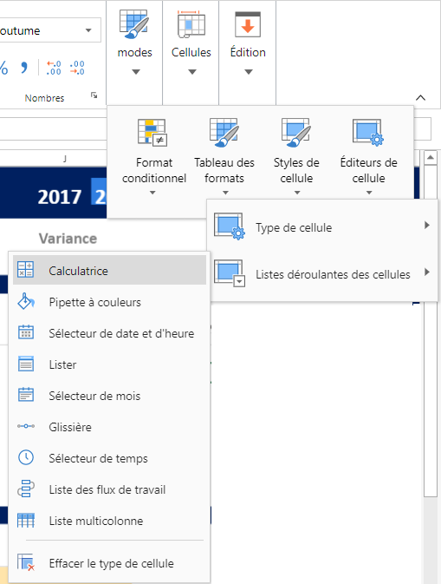Open Éditeurs de cellule menu
Viewport: 441px width, 584px height.
[x=368, y=155]
